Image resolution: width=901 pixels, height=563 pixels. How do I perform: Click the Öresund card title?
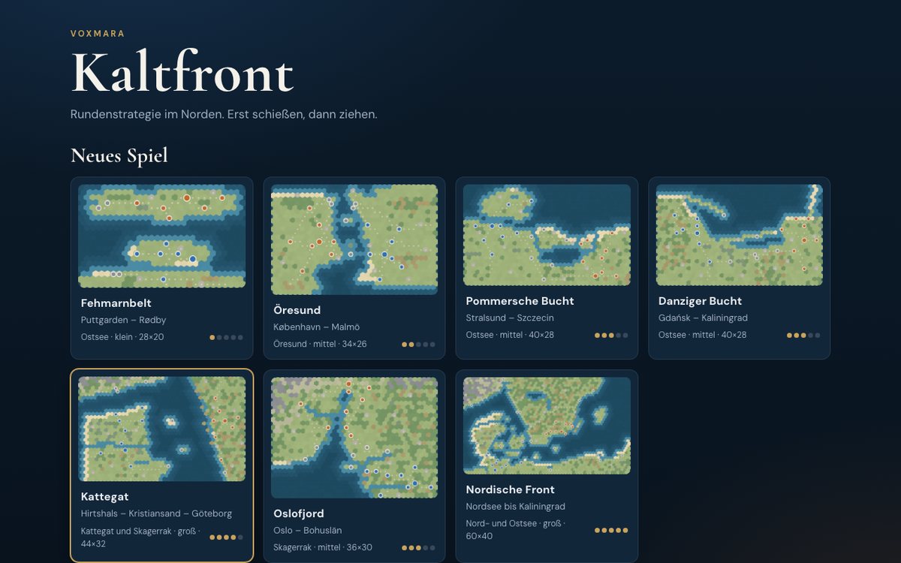point(297,310)
